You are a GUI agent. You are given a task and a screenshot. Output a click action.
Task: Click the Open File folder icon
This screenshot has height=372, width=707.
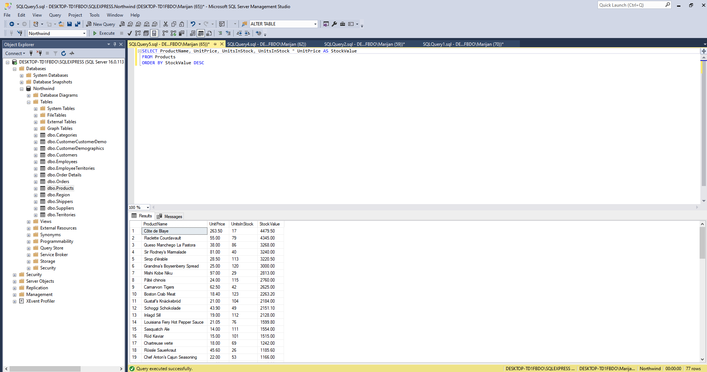[61, 24]
